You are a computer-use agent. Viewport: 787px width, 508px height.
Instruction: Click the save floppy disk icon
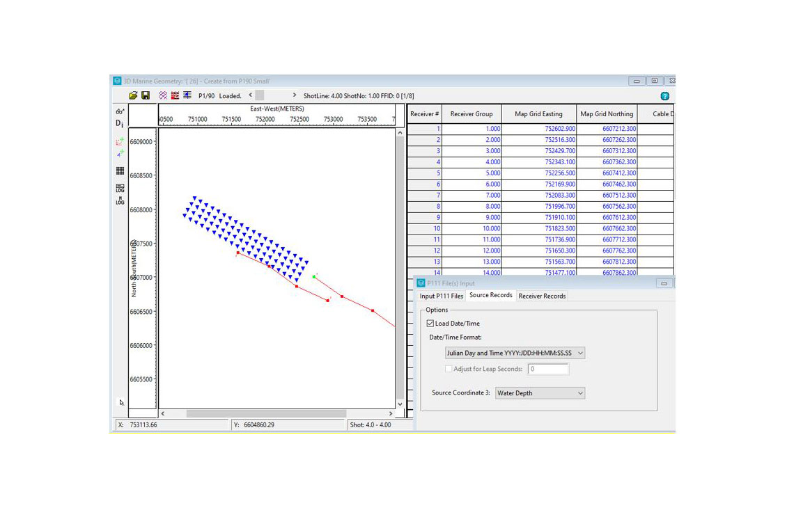(x=146, y=95)
